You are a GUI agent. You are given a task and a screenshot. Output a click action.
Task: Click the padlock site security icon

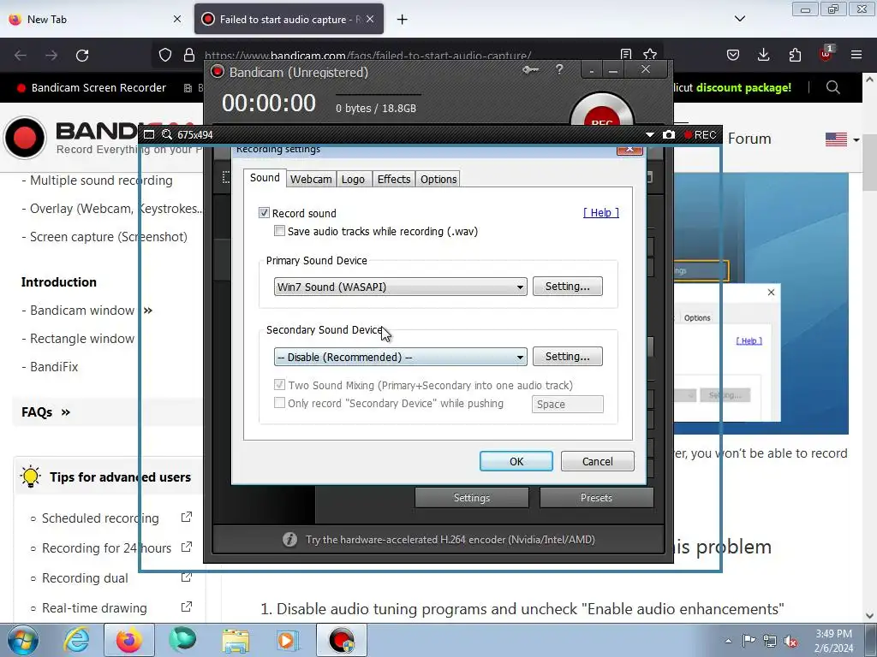click(189, 55)
